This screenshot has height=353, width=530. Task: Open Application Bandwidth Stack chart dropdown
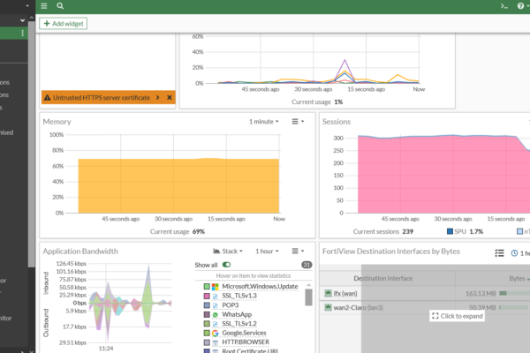pyautogui.click(x=231, y=252)
